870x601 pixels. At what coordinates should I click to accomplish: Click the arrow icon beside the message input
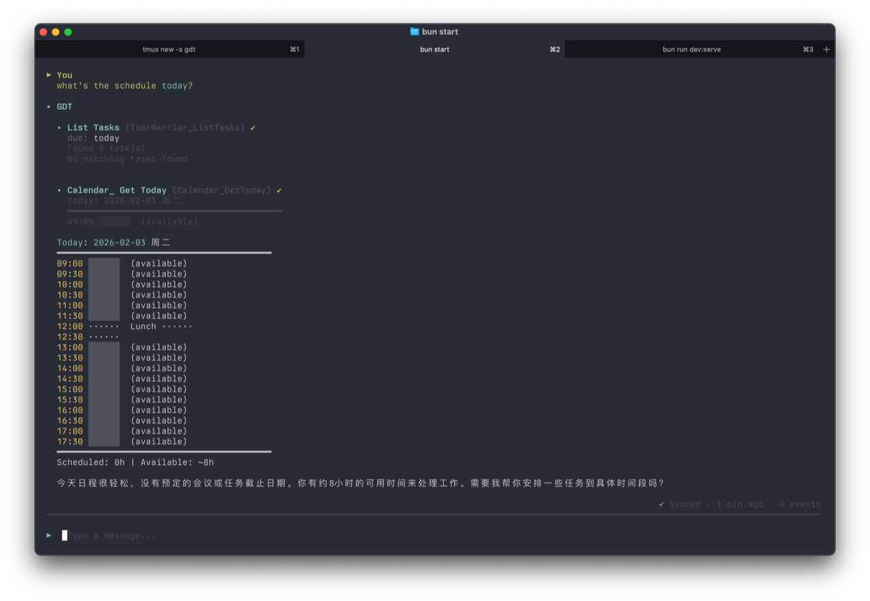tap(48, 535)
